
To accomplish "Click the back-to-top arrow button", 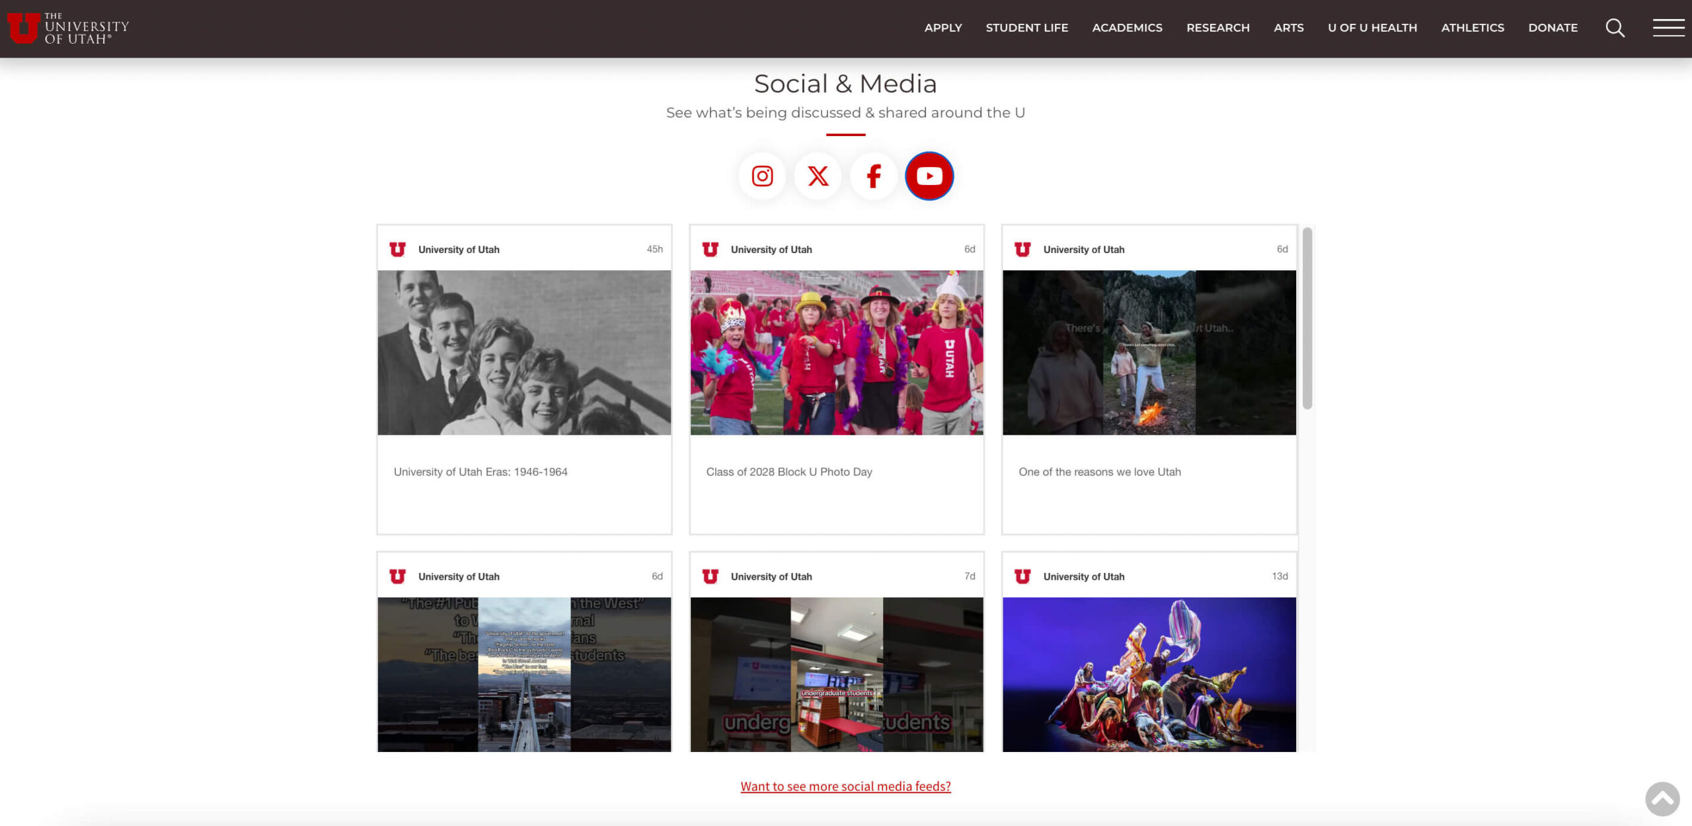I will point(1662,799).
